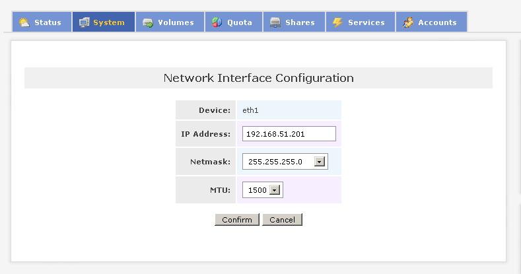Click the Cancel button
The image size is (521, 274).
282,220
